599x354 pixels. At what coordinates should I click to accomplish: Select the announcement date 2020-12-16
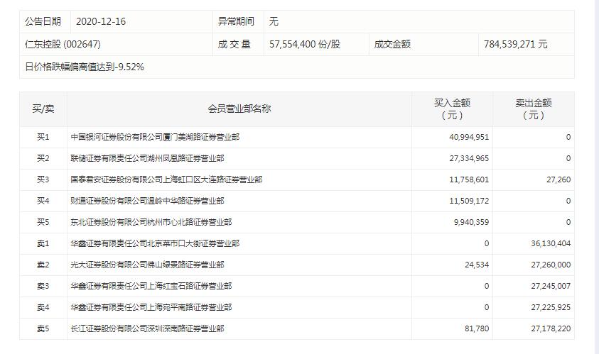(x=100, y=22)
